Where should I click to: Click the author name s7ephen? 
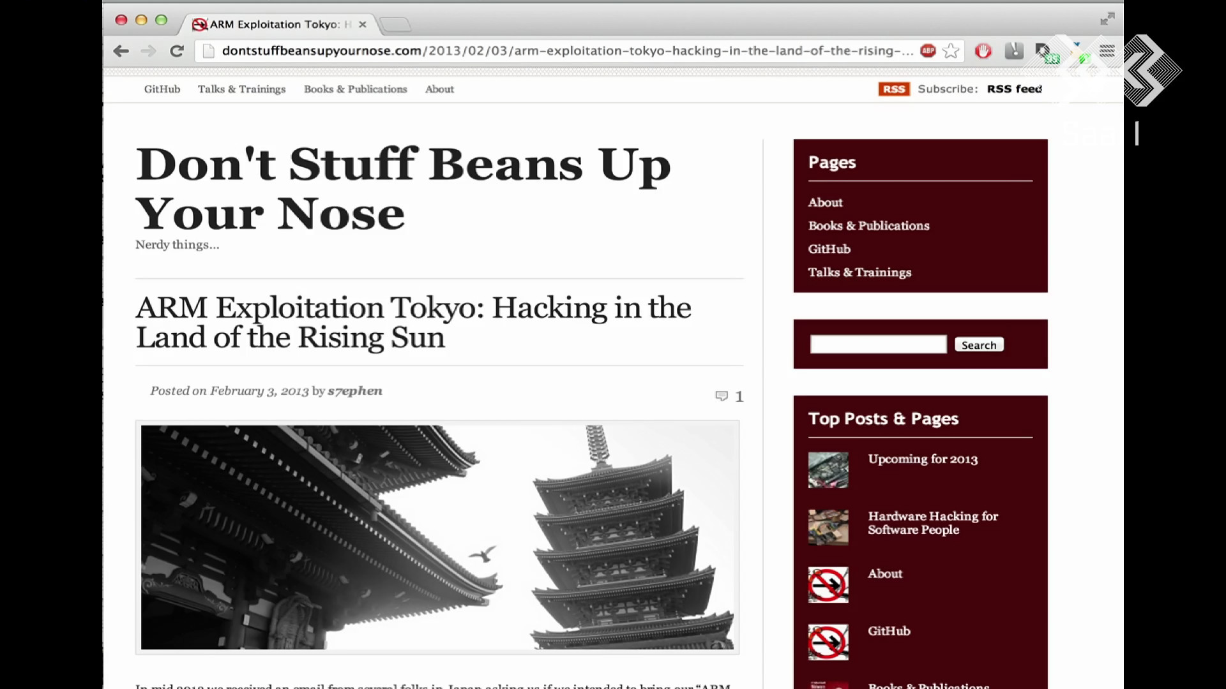tap(355, 391)
